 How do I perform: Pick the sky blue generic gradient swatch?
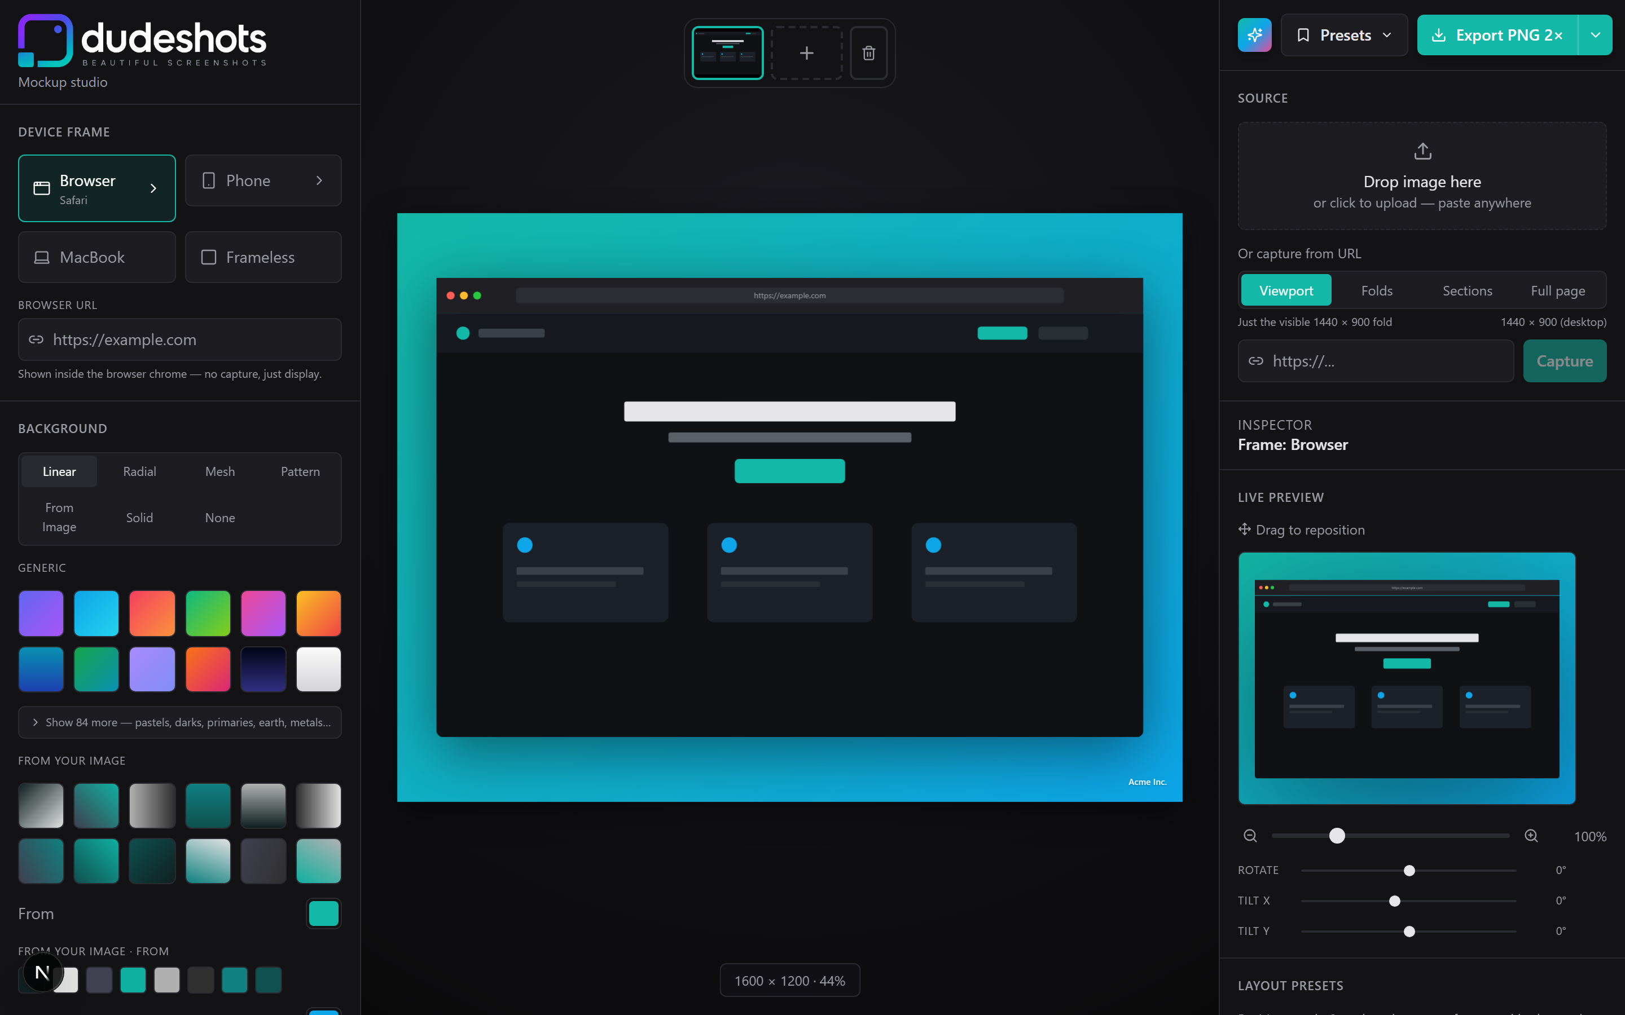click(96, 613)
